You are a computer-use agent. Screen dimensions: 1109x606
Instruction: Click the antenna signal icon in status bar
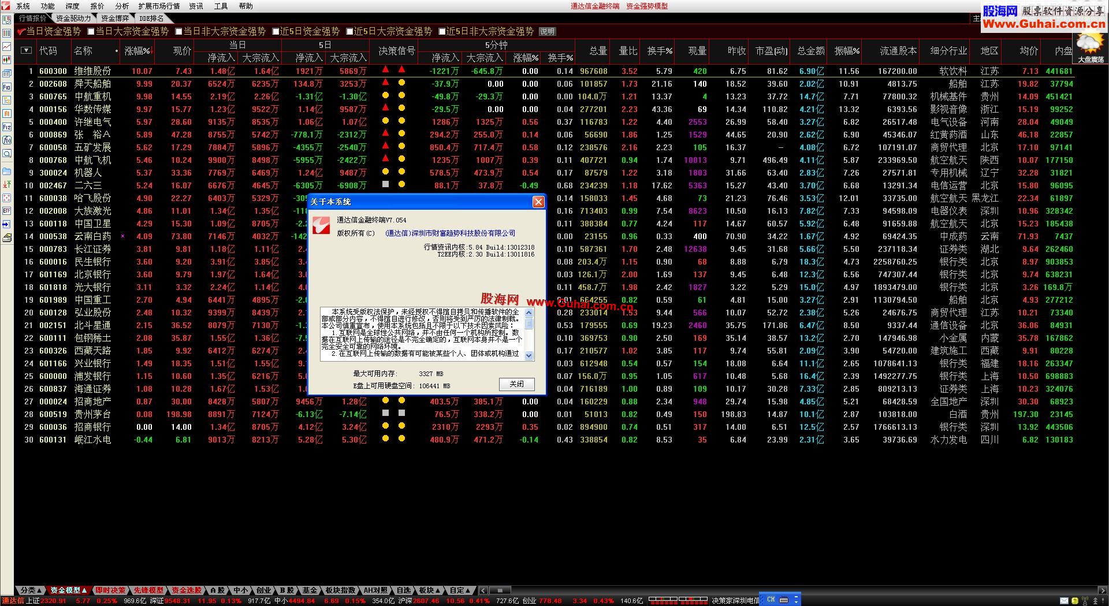[1085, 601]
